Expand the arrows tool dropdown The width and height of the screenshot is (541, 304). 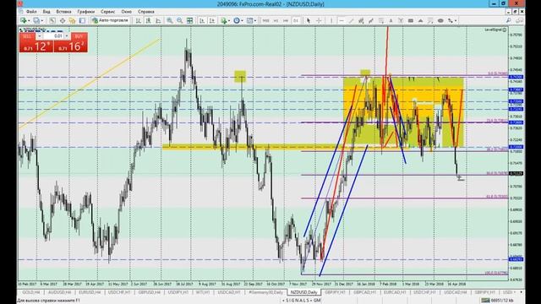pyautogui.click(x=456, y=20)
